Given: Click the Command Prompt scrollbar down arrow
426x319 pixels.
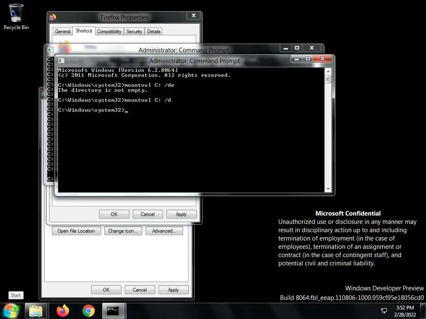Looking at the screenshot, I should pos(328,189).
